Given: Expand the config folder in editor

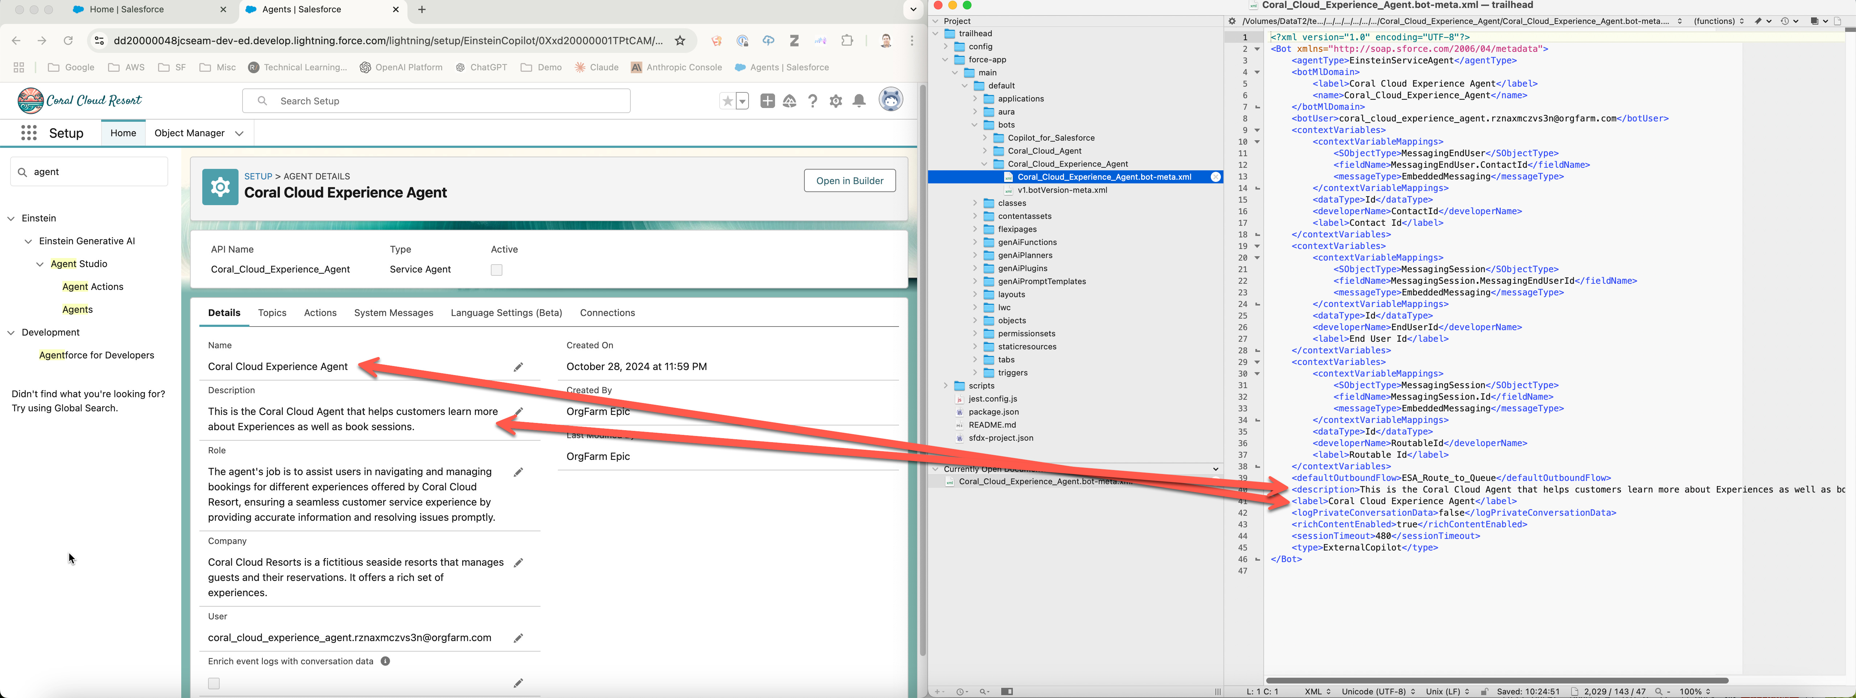Looking at the screenshot, I should pyautogui.click(x=945, y=47).
